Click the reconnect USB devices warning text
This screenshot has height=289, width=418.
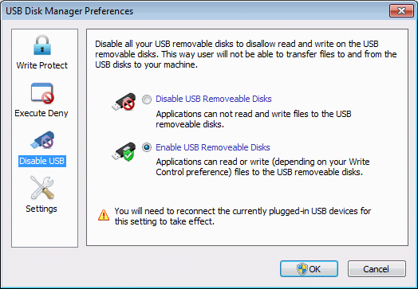click(243, 216)
